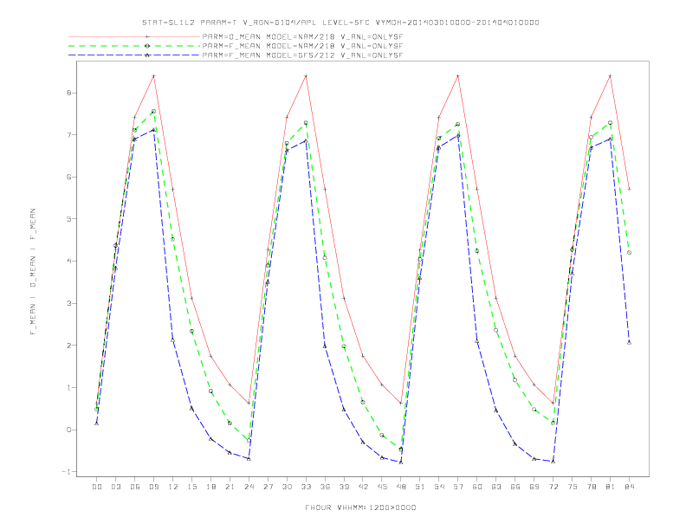Click x-axis tick label 06
The width and height of the screenshot is (686, 530).
[x=135, y=487]
